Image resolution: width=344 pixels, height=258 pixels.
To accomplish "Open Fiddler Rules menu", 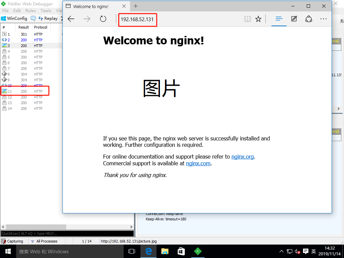I will pyautogui.click(x=31, y=10).
